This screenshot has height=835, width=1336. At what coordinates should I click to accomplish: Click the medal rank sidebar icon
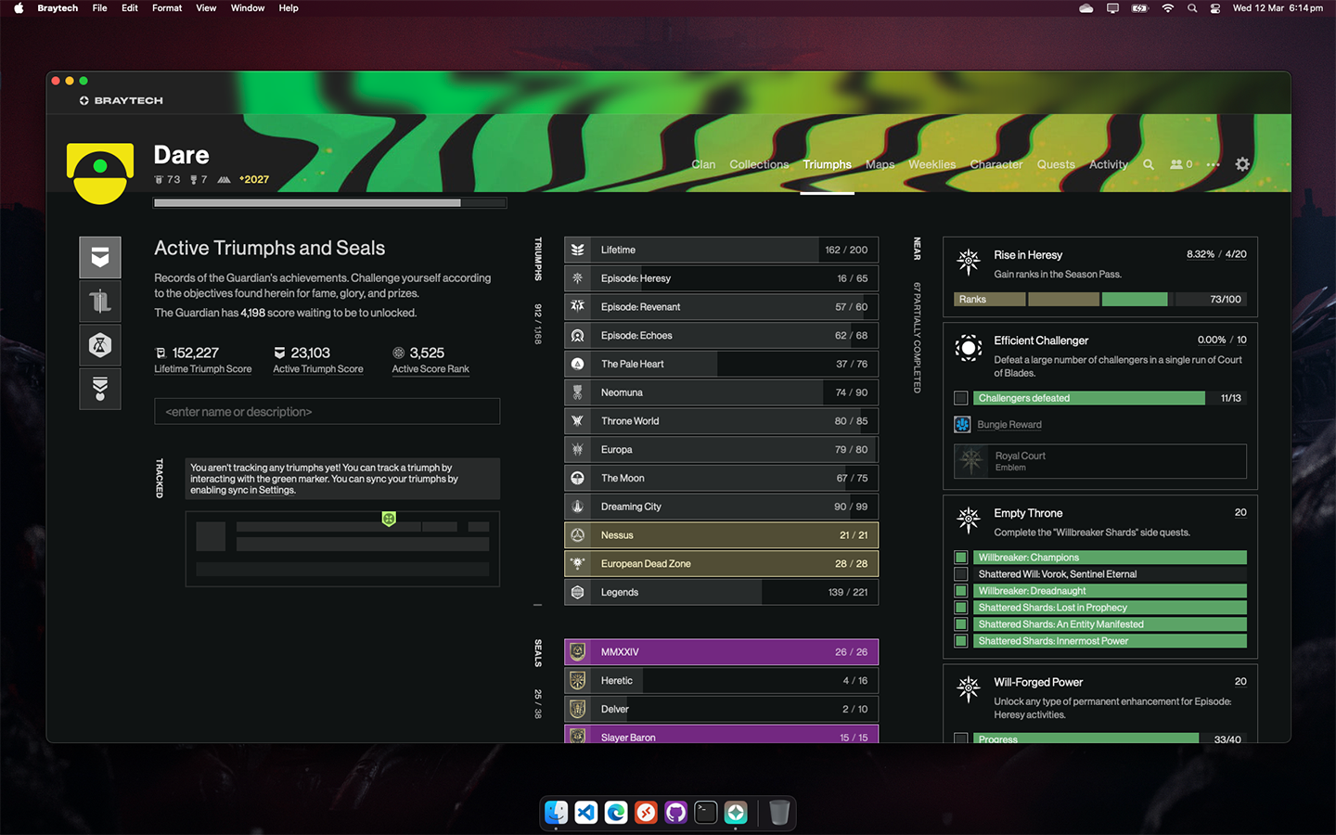(100, 389)
